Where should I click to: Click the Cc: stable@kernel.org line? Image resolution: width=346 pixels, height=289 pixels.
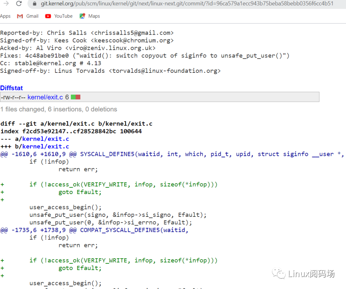point(51,63)
